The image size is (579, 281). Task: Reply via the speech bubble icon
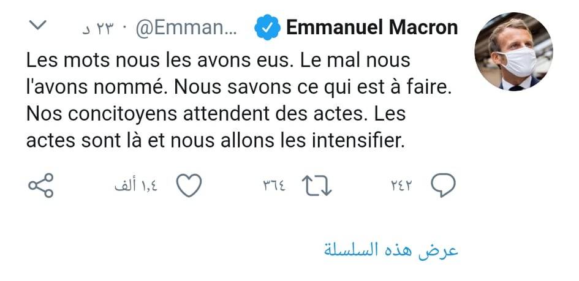tap(443, 185)
